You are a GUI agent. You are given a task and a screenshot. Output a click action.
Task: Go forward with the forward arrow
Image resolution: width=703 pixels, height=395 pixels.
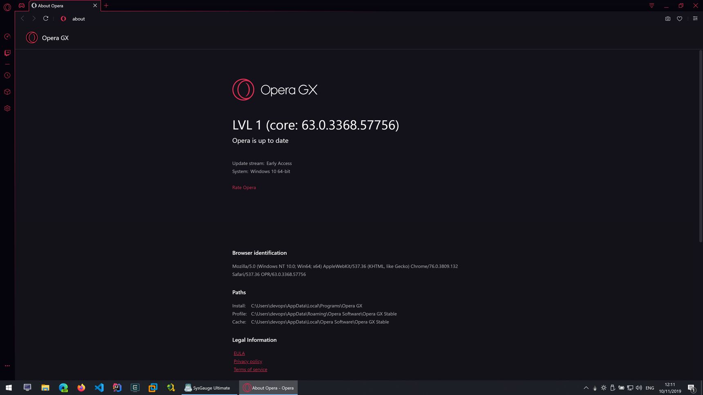coord(34,18)
